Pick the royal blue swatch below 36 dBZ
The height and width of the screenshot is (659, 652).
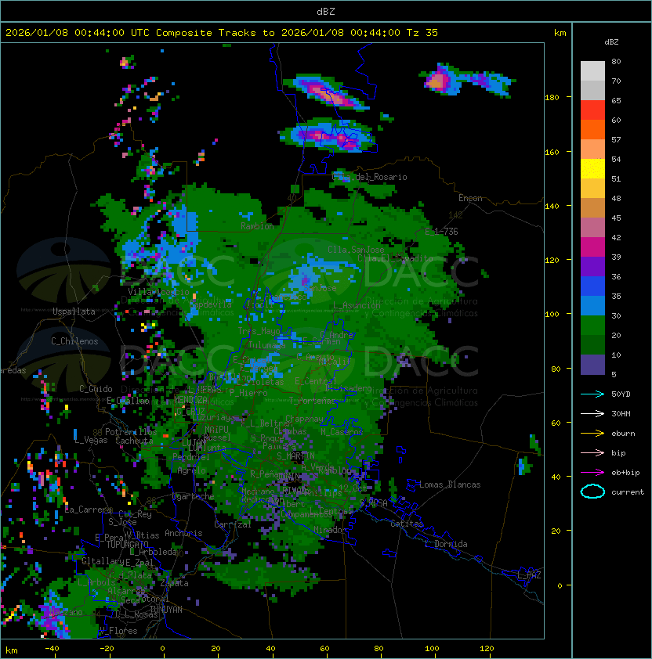click(592, 286)
